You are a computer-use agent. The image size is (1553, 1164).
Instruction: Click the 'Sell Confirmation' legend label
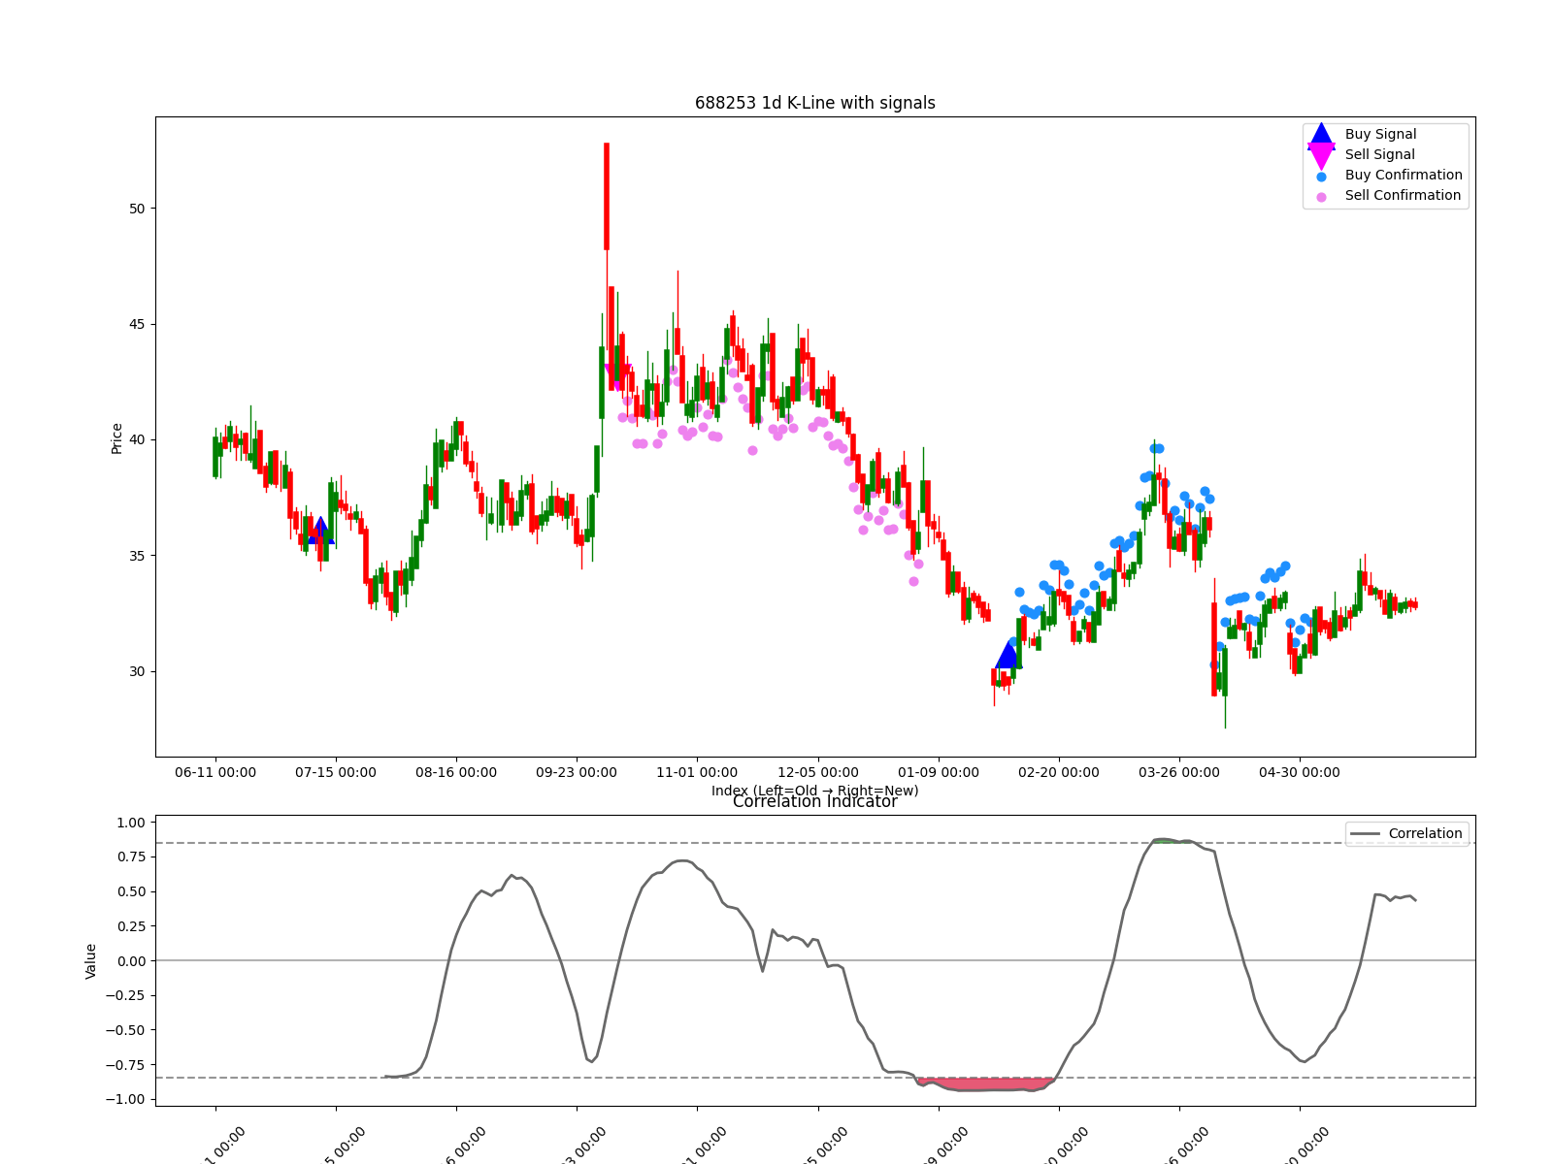pos(1403,195)
